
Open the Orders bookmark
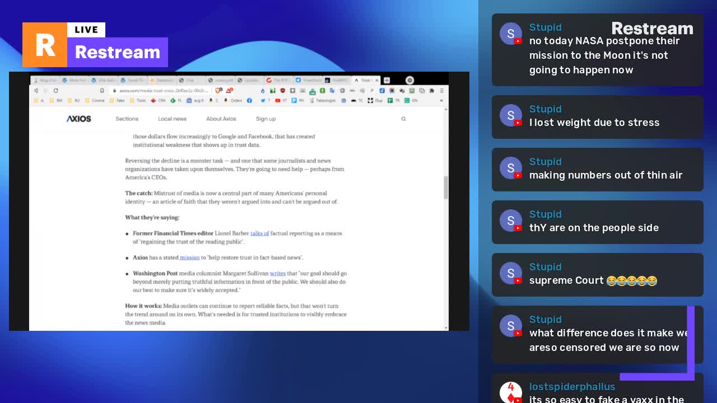(233, 101)
